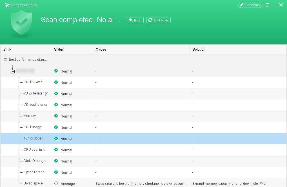Click the green status icon for Memory row

56,116
